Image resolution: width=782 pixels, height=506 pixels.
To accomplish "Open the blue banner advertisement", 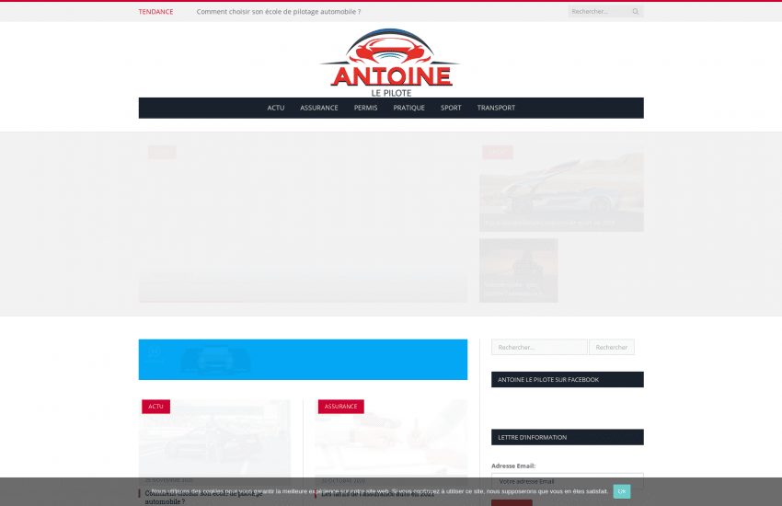I will [x=303, y=360].
